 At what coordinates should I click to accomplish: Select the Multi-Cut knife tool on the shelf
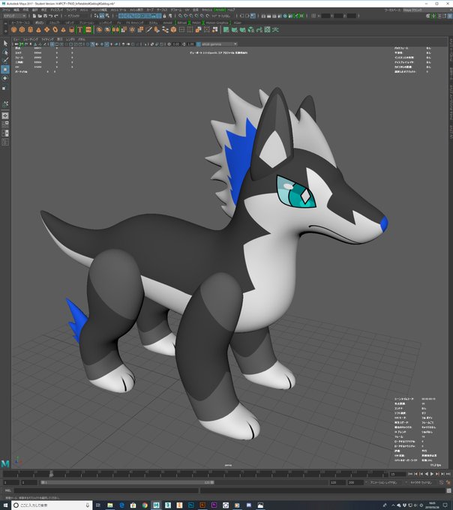coord(148,29)
